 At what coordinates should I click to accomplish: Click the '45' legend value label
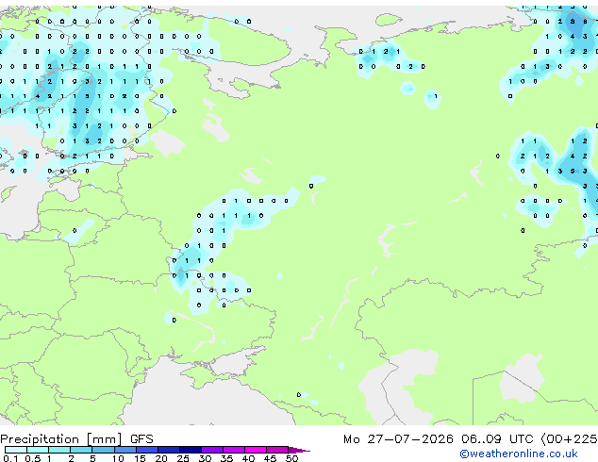[270, 458]
